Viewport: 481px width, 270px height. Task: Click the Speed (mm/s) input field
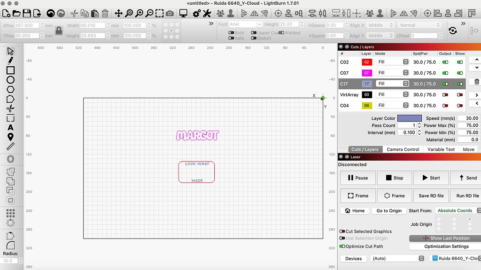tap(468, 118)
